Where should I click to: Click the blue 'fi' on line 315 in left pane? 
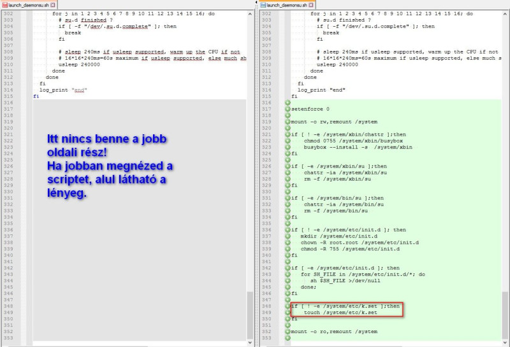[36, 97]
